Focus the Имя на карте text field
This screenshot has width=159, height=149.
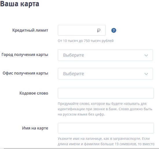click(106, 128)
